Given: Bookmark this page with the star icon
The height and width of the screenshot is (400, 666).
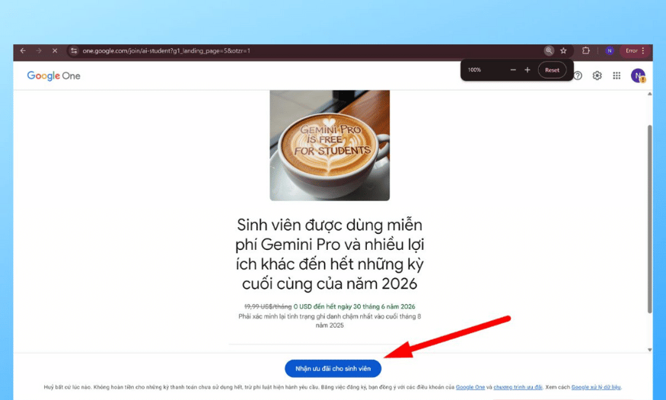Looking at the screenshot, I should point(563,50).
